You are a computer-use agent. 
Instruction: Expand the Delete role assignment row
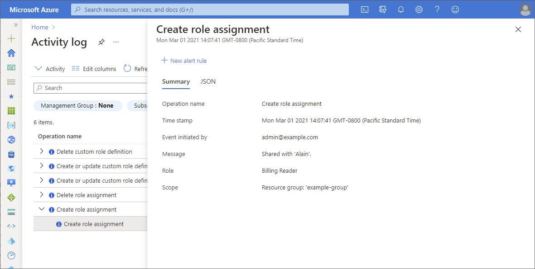41,194
